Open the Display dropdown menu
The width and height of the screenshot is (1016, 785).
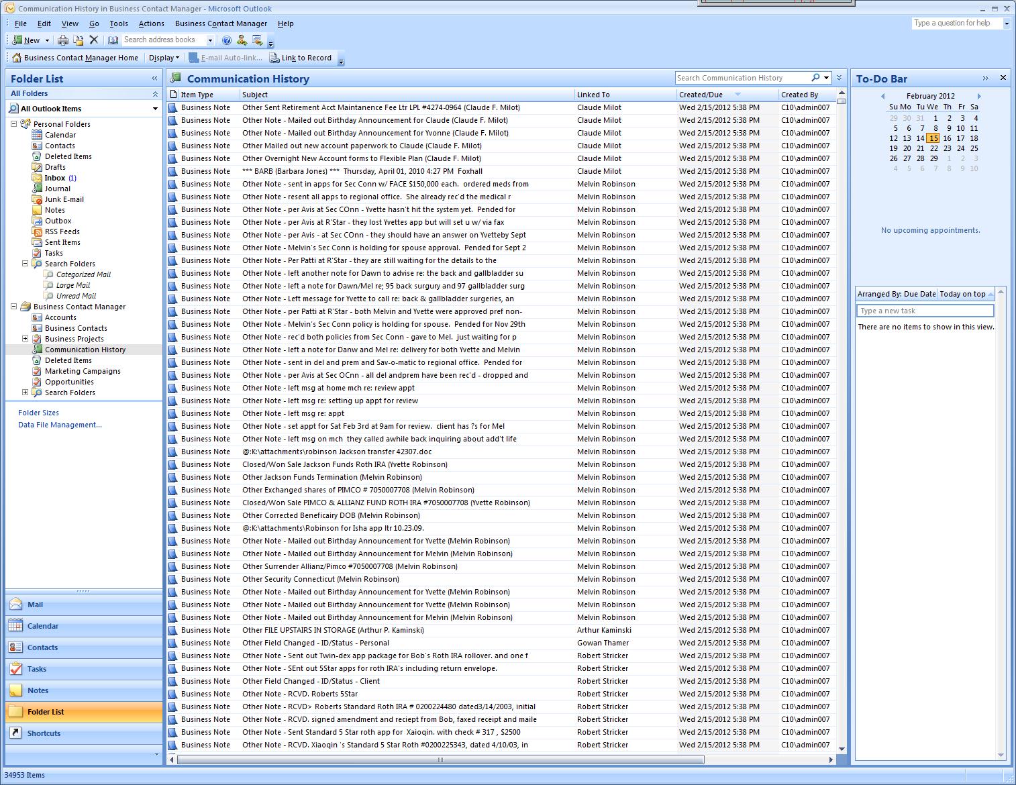(164, 58)
